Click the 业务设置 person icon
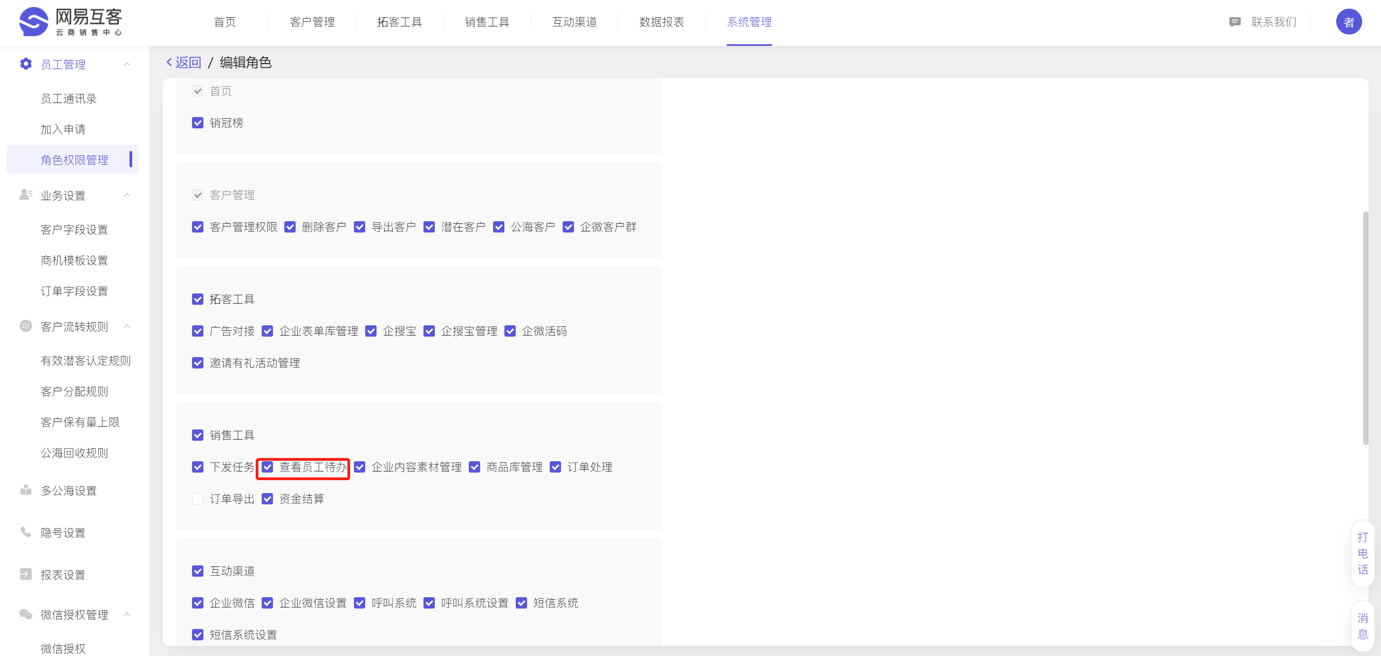The width and height of the screenshot is (1381, 656). [x=25, y=195]
